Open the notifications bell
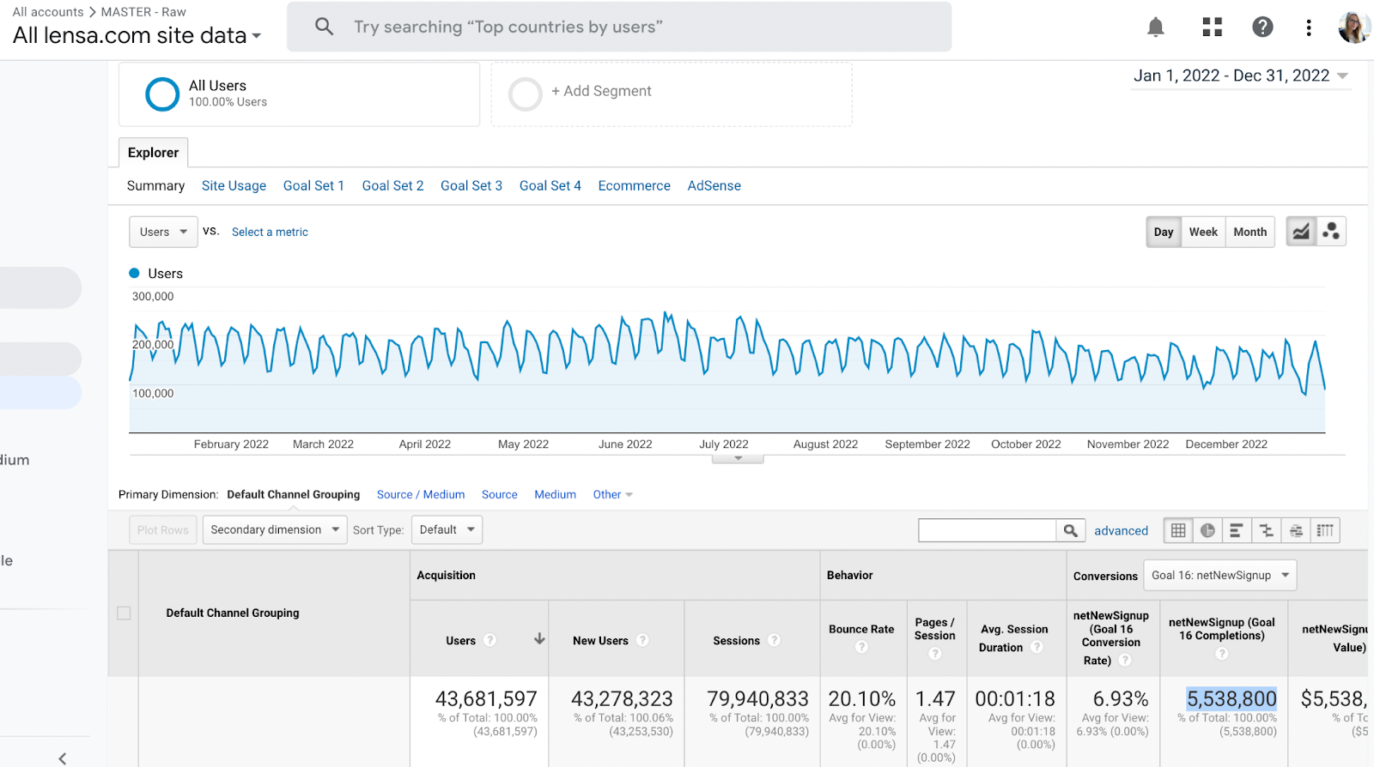The width and height of the screenshot is (1374, 767). [x=1156, y=27]
